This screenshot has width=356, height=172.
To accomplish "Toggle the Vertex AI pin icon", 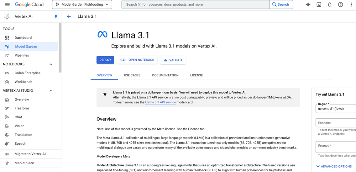I will [x=56, y=17].
